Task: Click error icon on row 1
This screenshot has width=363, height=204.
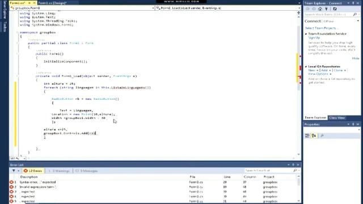Action: [x=11, y=182]
